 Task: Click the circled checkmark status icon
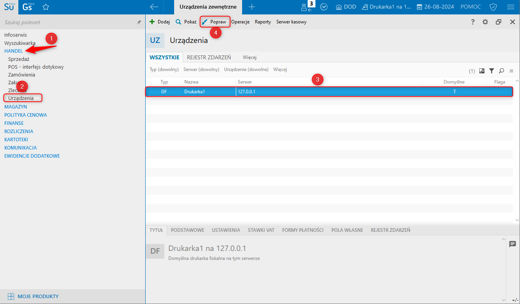click(x=324, y=7)
